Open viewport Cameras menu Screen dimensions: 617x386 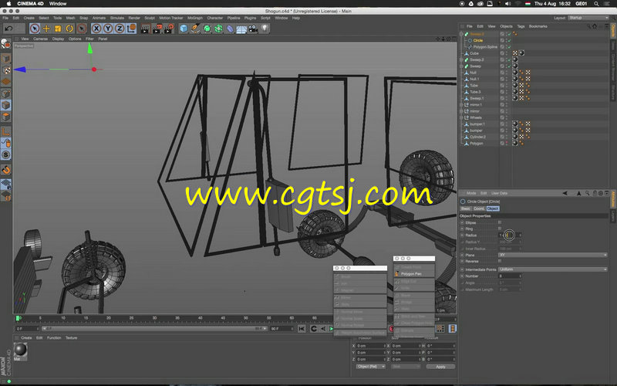pyautogui.click(x=40, y=39)
